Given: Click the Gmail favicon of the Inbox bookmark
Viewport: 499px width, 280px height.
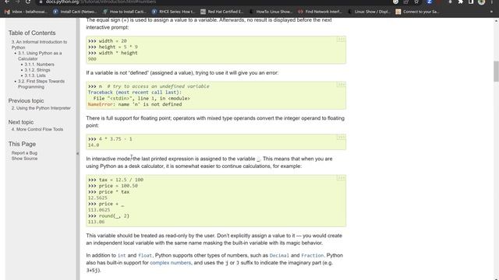Looking at the screenshot, I should (7, 12).
